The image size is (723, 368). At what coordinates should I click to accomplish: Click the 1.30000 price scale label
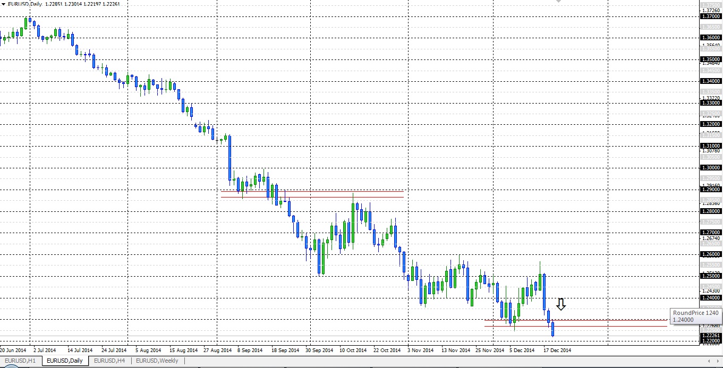tap(711, 168)
